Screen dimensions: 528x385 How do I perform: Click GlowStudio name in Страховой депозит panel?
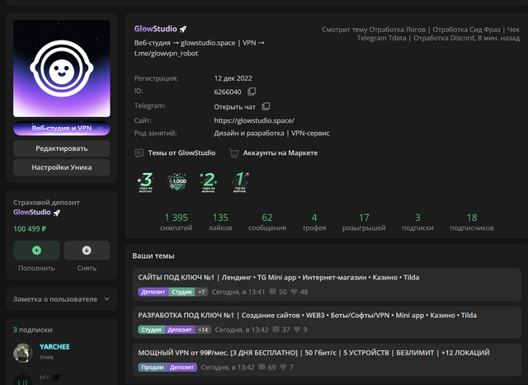tap(32, 213)
